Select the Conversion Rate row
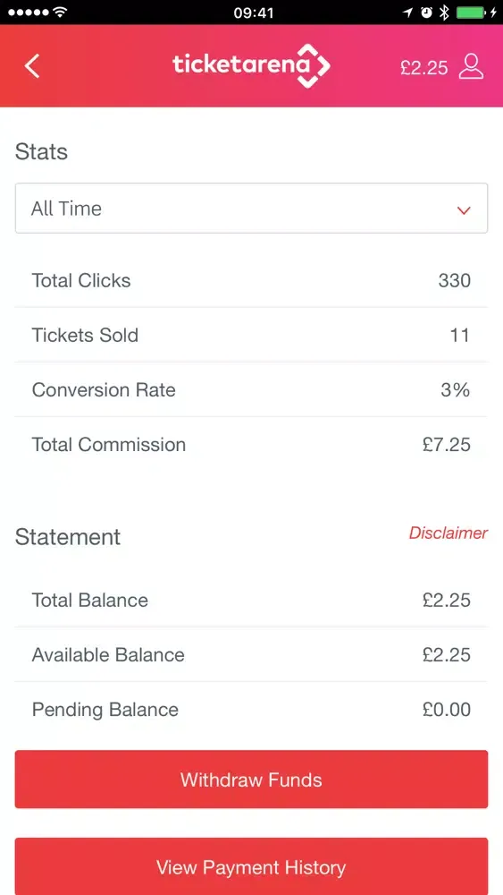503x895 pixels. click(251, 390)
